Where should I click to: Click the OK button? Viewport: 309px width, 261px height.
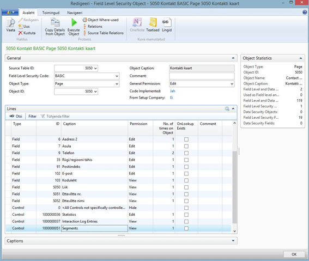pos(294,254)
